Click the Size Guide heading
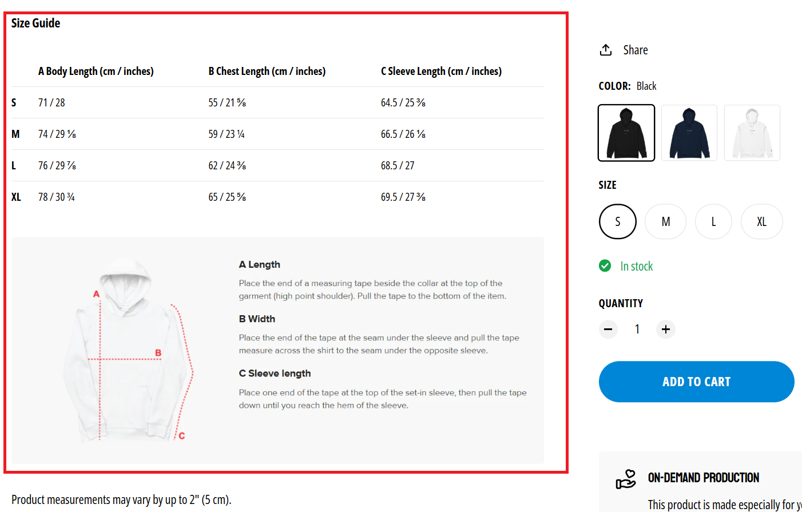This screenshot has width=802, height=512. [x=35, y=23]
